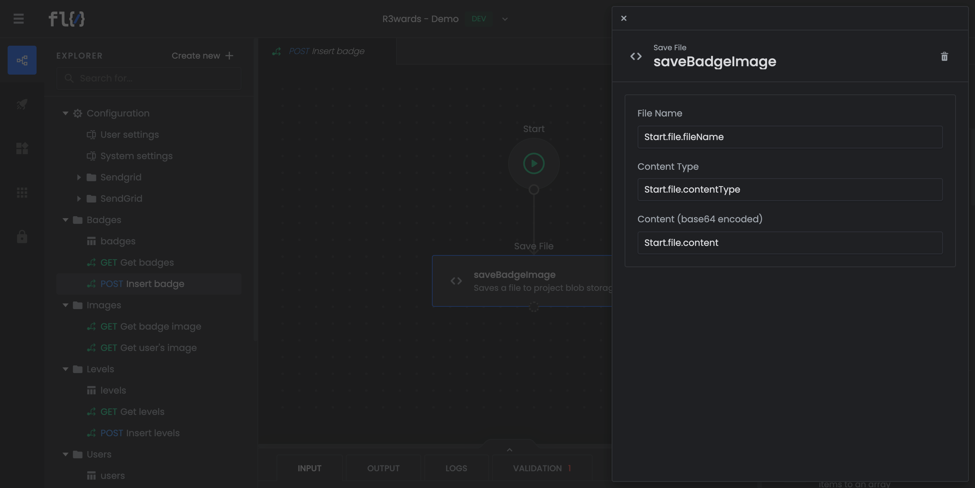
Task: Click the R3wards - Demo project title
Action: (x=420, y=19)
